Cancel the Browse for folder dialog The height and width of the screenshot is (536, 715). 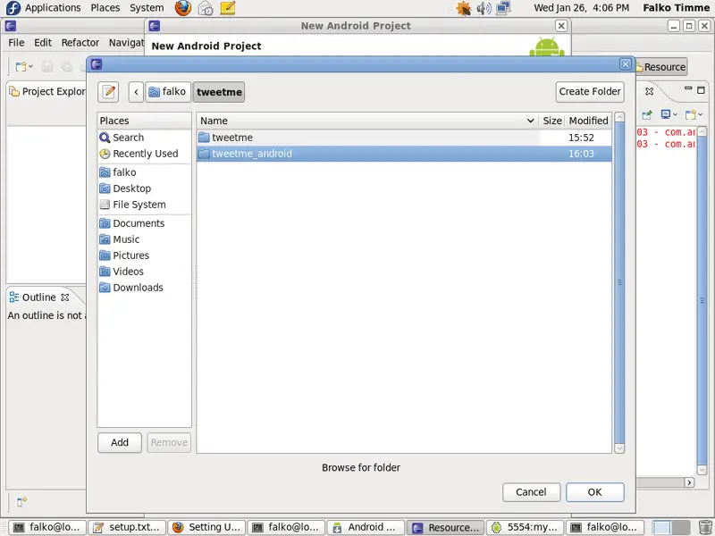531,492
